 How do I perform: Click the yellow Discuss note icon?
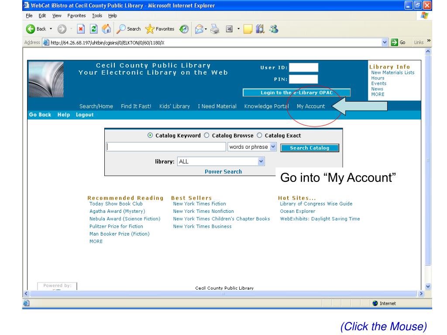(x=248, y=29)
